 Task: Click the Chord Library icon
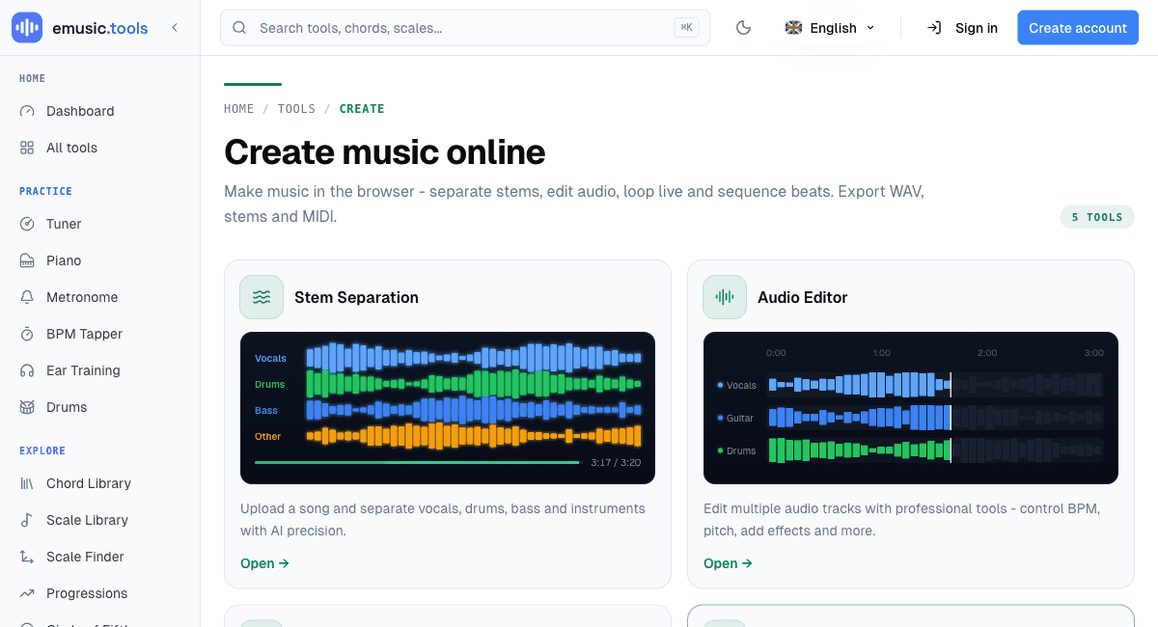click(27, 483)
